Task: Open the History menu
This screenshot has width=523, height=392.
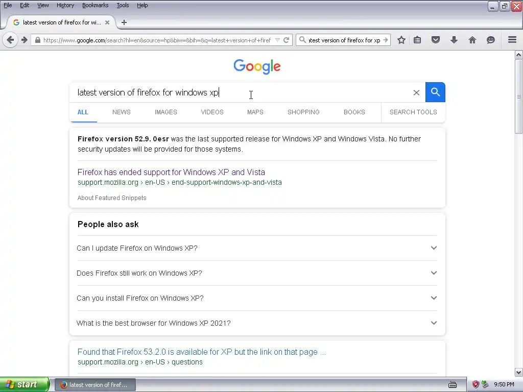Action: click(65, 5)
